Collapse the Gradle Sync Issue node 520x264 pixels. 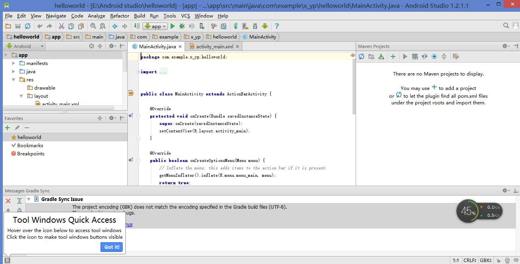(28, 199)
